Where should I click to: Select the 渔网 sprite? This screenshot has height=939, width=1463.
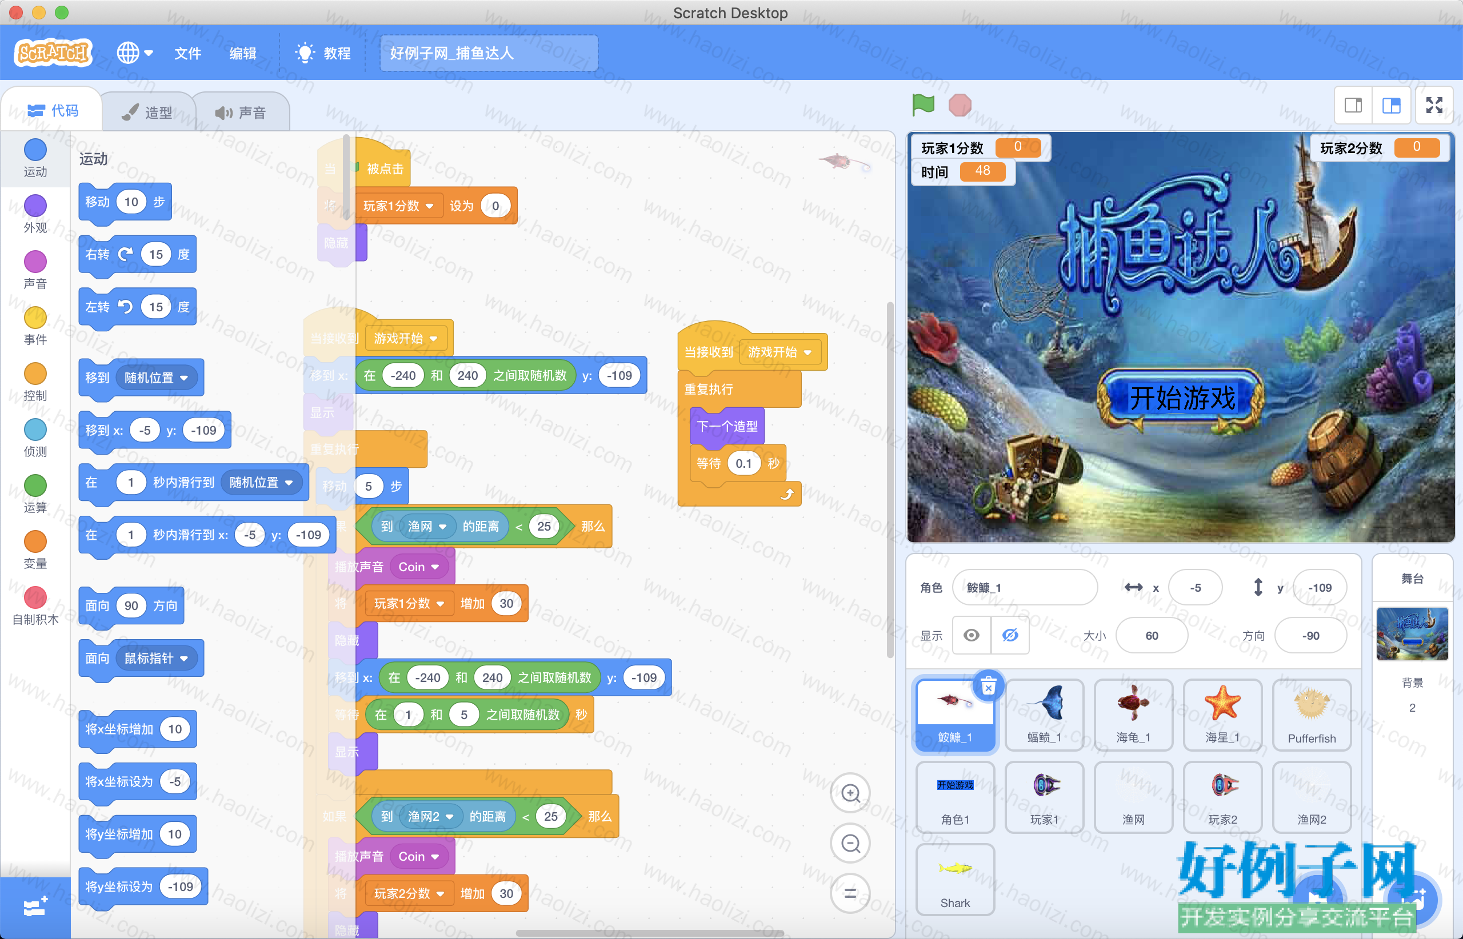point(1134,797)
